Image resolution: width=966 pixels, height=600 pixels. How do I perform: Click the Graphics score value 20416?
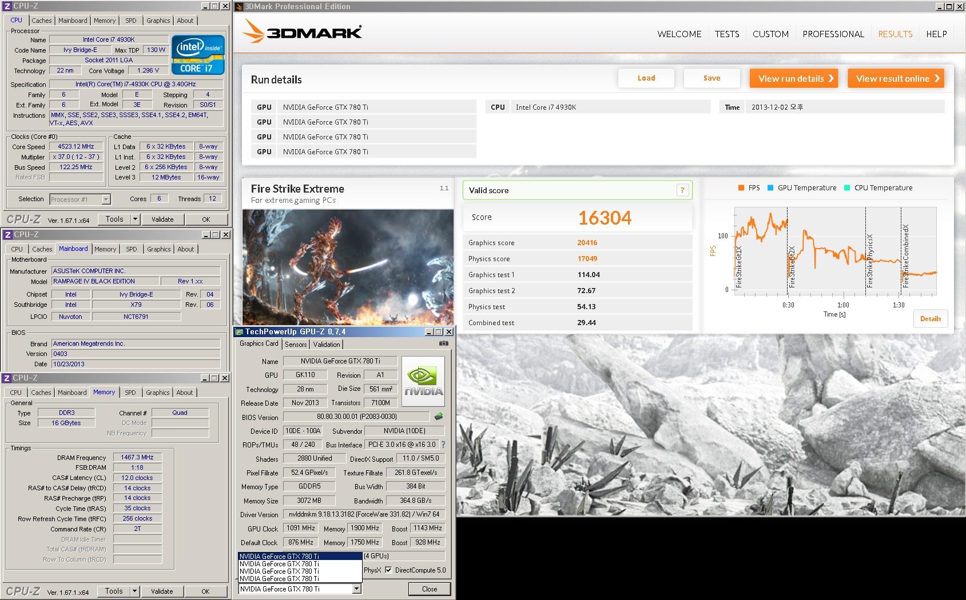[587, 243]
